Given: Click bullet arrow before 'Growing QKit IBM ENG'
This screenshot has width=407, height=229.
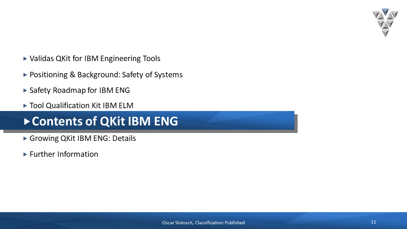Looking at the screenshot, I should [x=25, y=138].
